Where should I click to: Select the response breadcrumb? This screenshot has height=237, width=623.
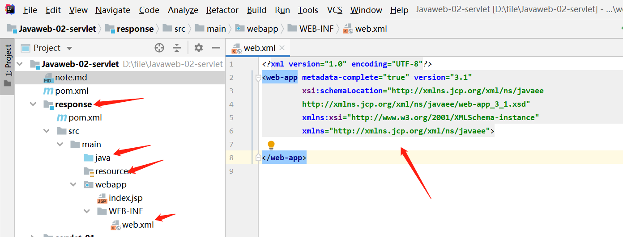click(x=129, y=29)
